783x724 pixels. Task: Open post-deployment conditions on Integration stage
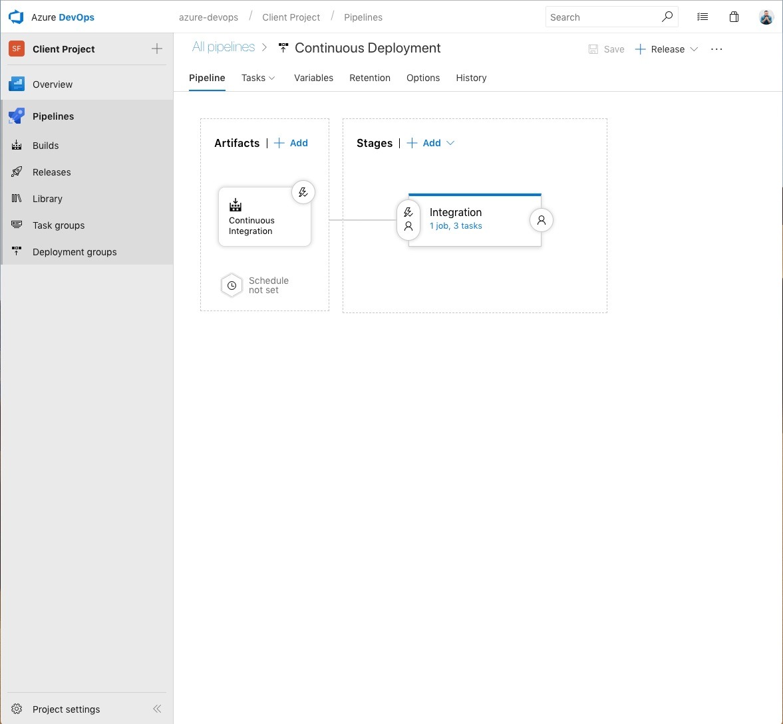pos(542,220)
